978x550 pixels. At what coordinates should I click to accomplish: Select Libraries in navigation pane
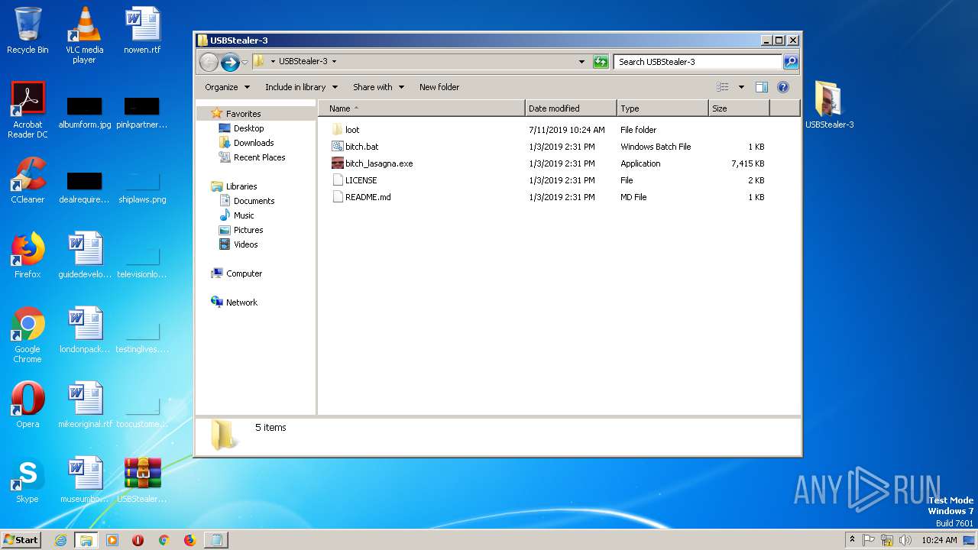pyautogui.click(x=241, y=186)
